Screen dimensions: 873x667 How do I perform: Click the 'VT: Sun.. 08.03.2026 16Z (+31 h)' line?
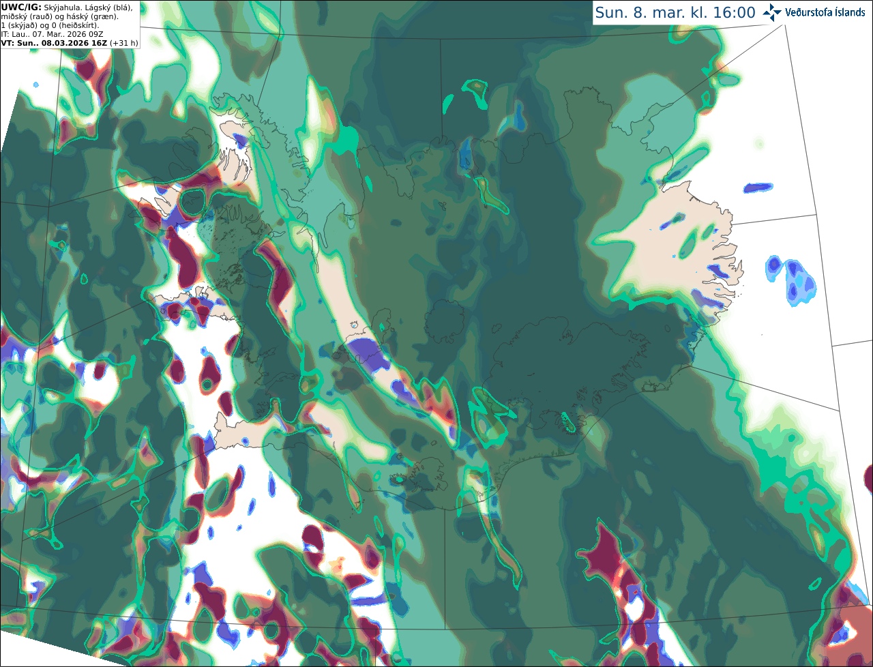point(70,42)
